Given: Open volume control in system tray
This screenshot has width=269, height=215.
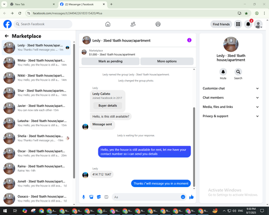Looking at the screenshot, I should pos(235,211).
